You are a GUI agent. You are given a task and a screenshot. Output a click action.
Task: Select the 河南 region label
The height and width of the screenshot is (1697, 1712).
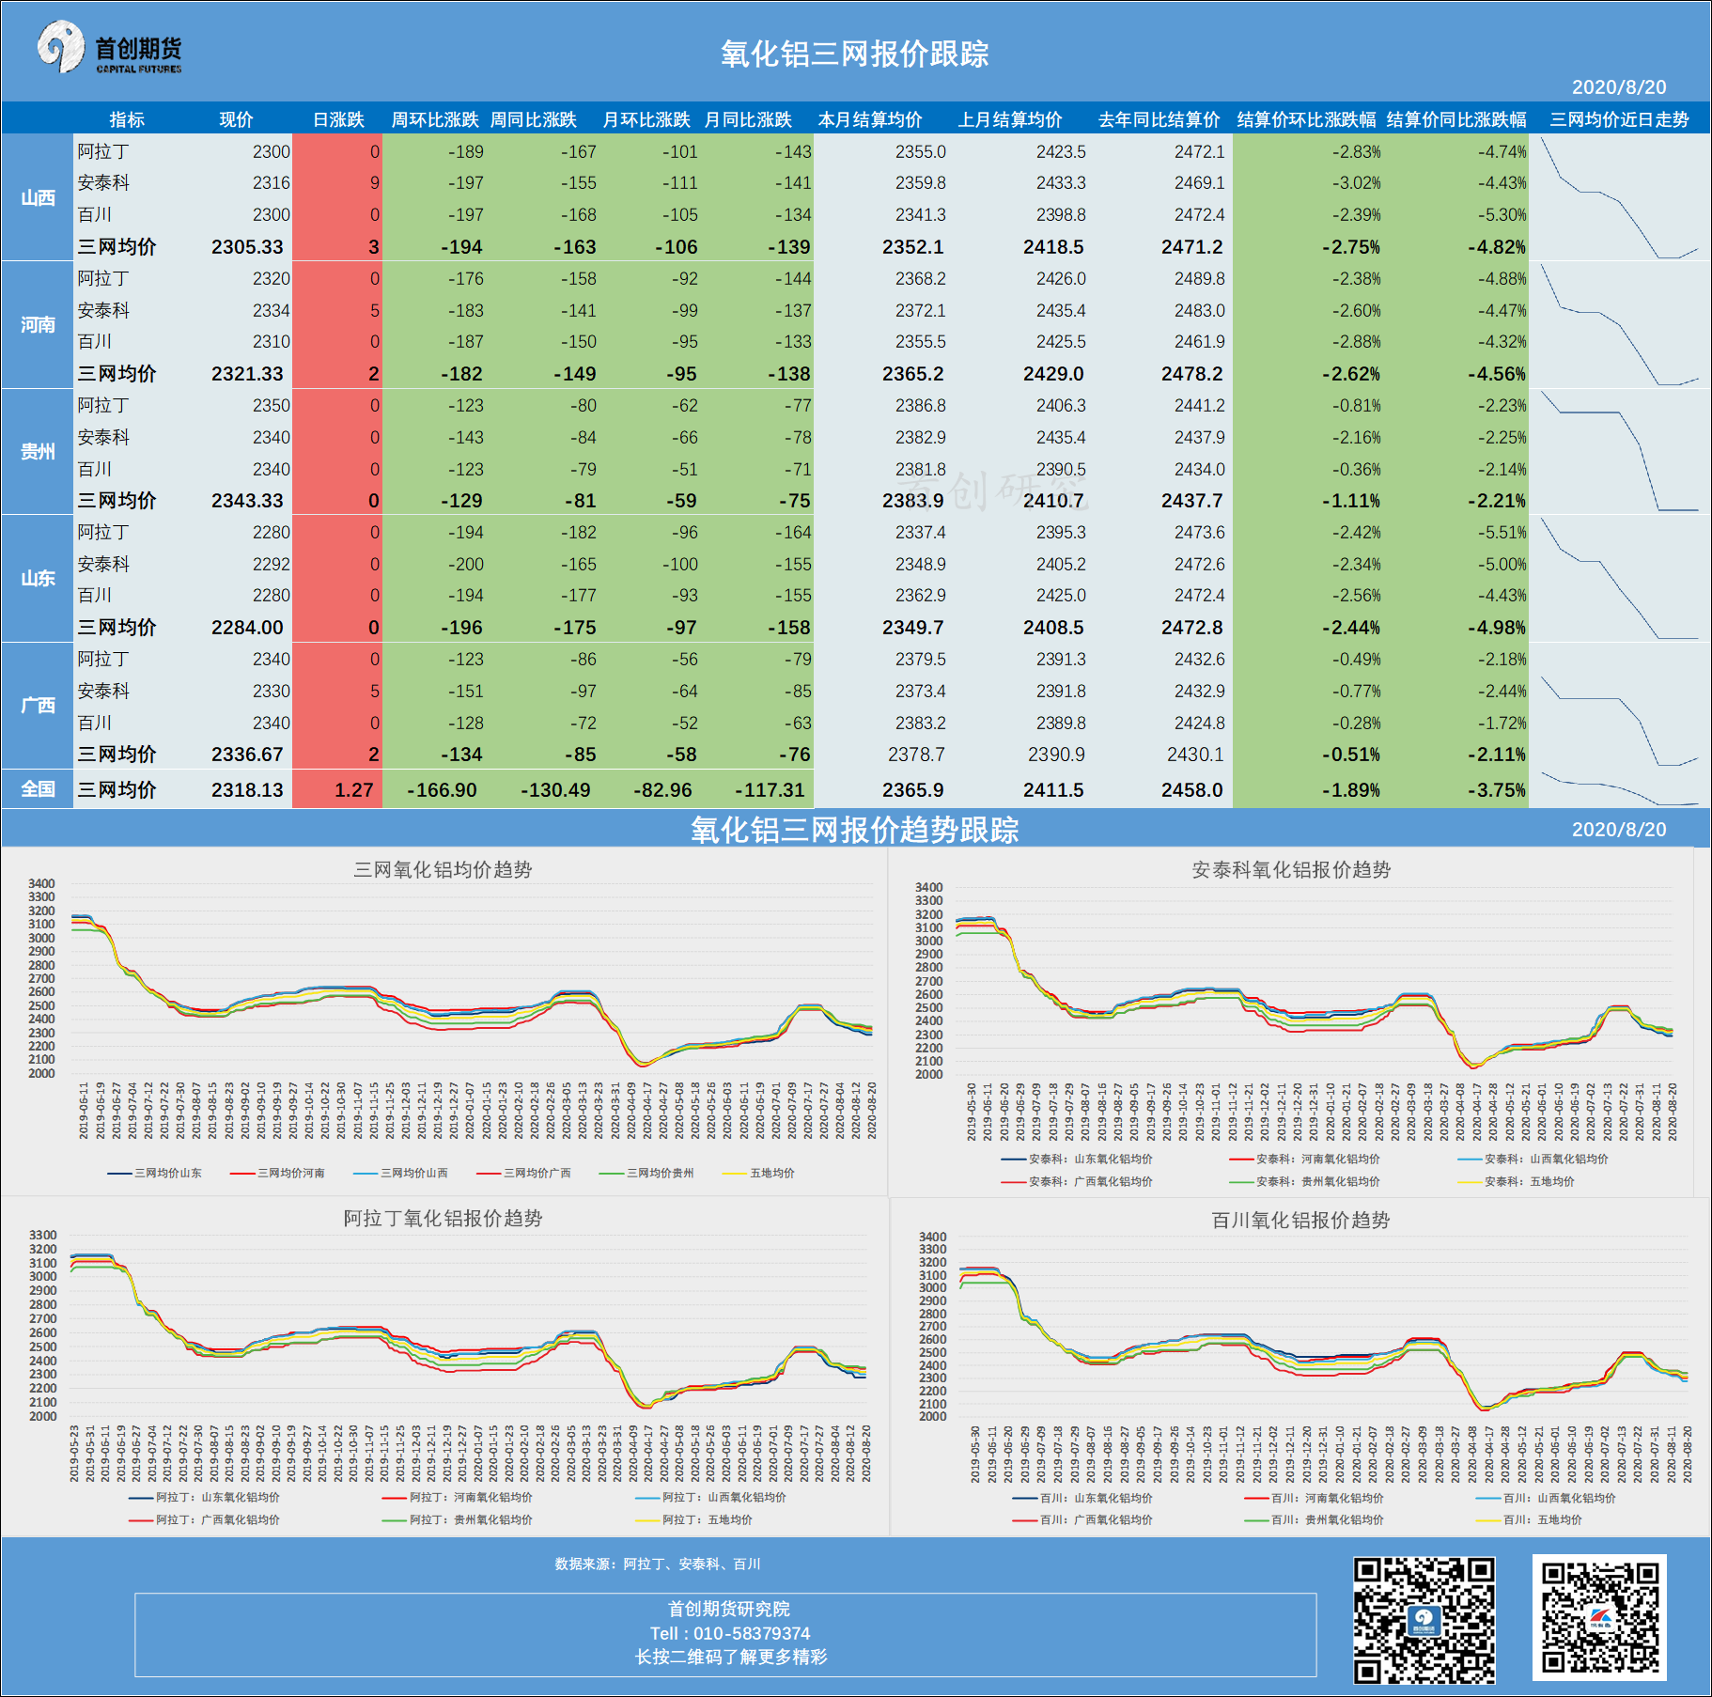[x=38, y=325]
